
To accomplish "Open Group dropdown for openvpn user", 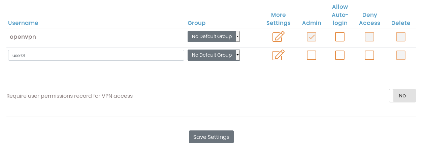I will pos(214,36).
